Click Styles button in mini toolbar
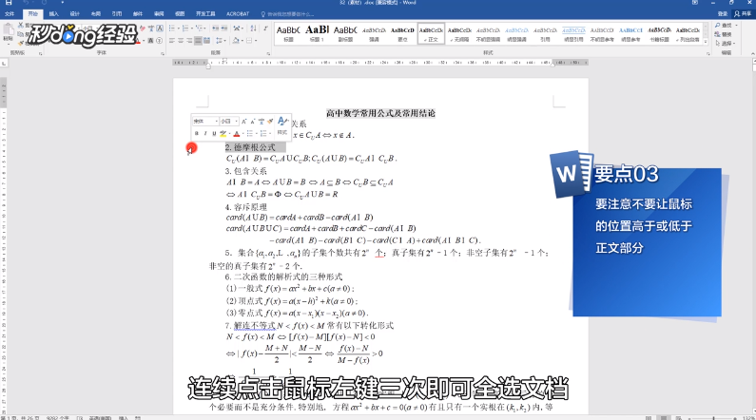This screenshot has width=756, height=420. [283, 125]
